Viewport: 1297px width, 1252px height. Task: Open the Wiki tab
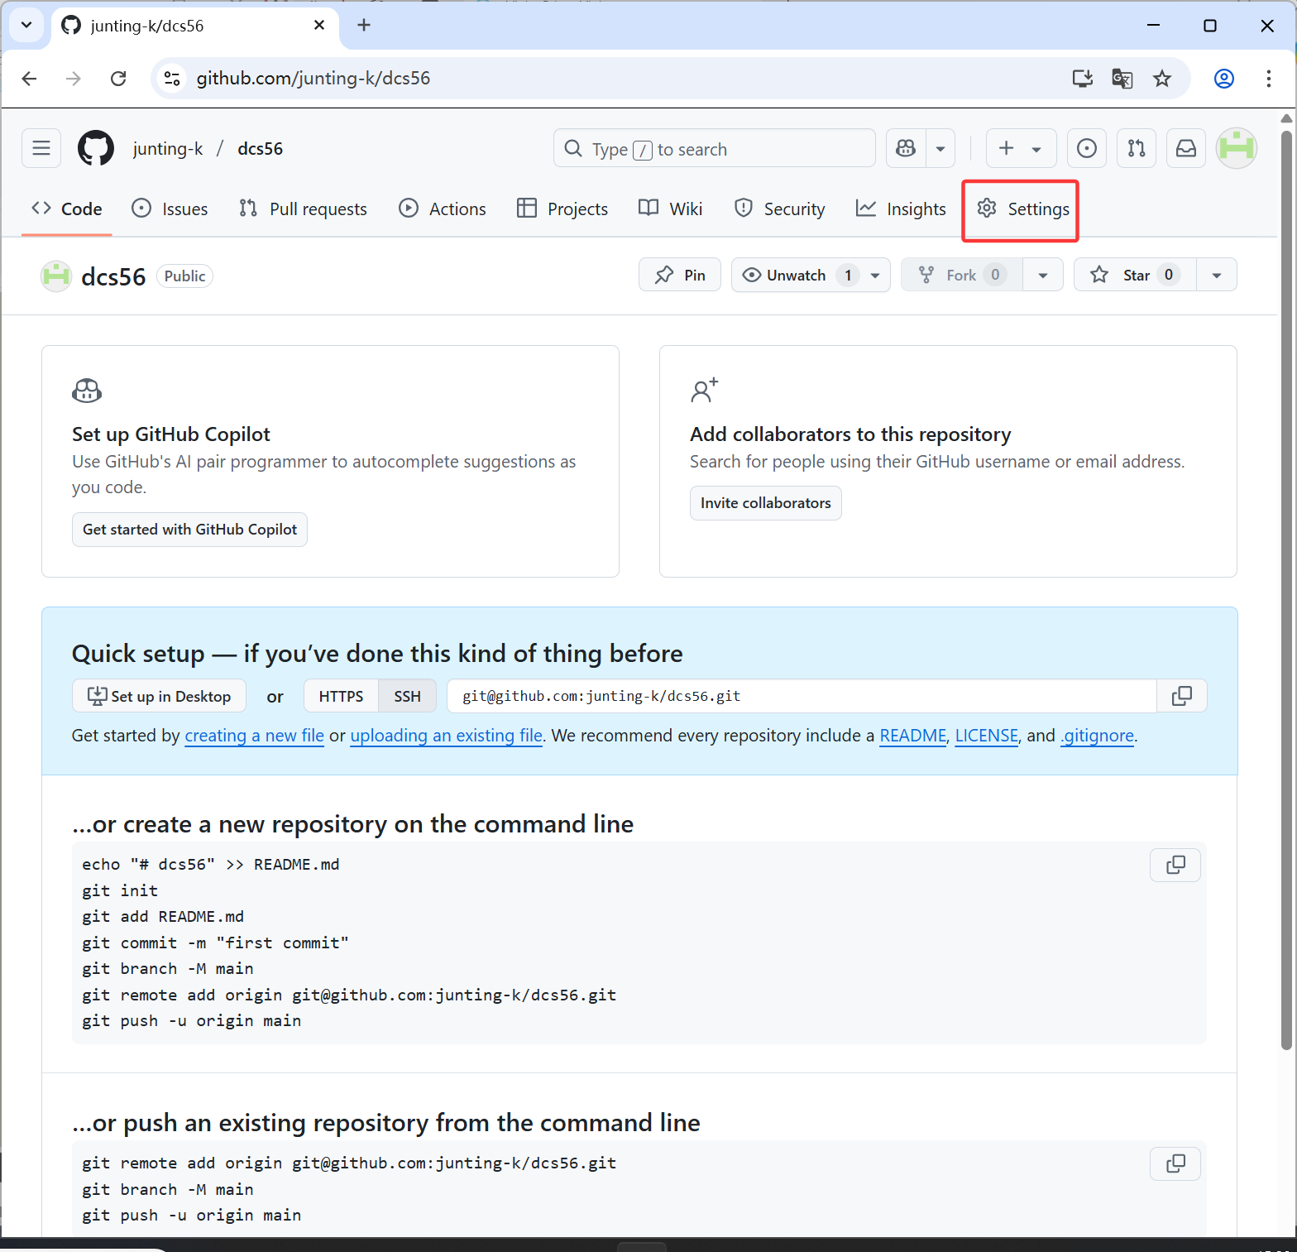[x=671, y=209]
